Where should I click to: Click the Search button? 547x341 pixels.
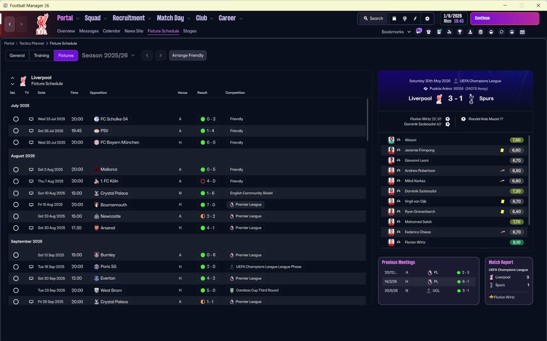pos(373,18)
